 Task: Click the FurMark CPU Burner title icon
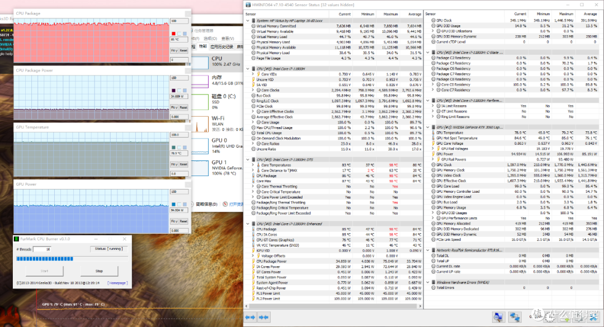17,239
